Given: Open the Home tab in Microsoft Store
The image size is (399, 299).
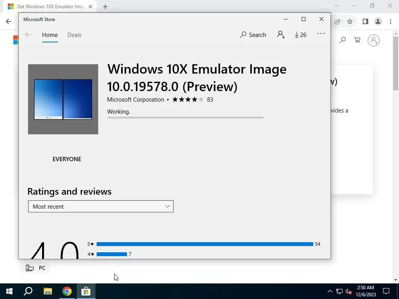Looking at the screenshot, I should click(x=50, y=35).
